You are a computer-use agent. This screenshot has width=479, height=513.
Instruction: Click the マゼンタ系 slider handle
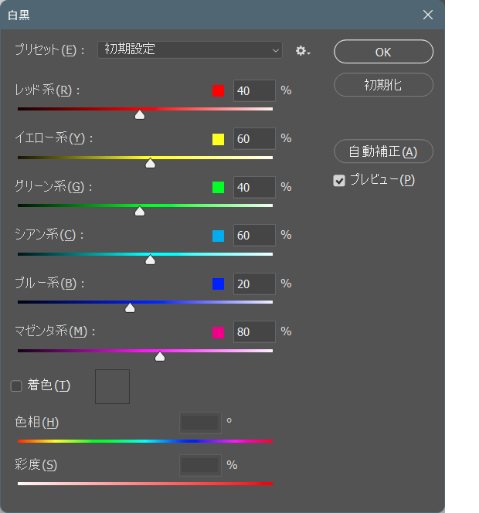click(160, 356)
